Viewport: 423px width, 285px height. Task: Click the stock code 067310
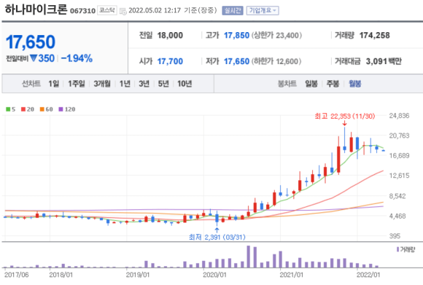click(x=83, y=11)
